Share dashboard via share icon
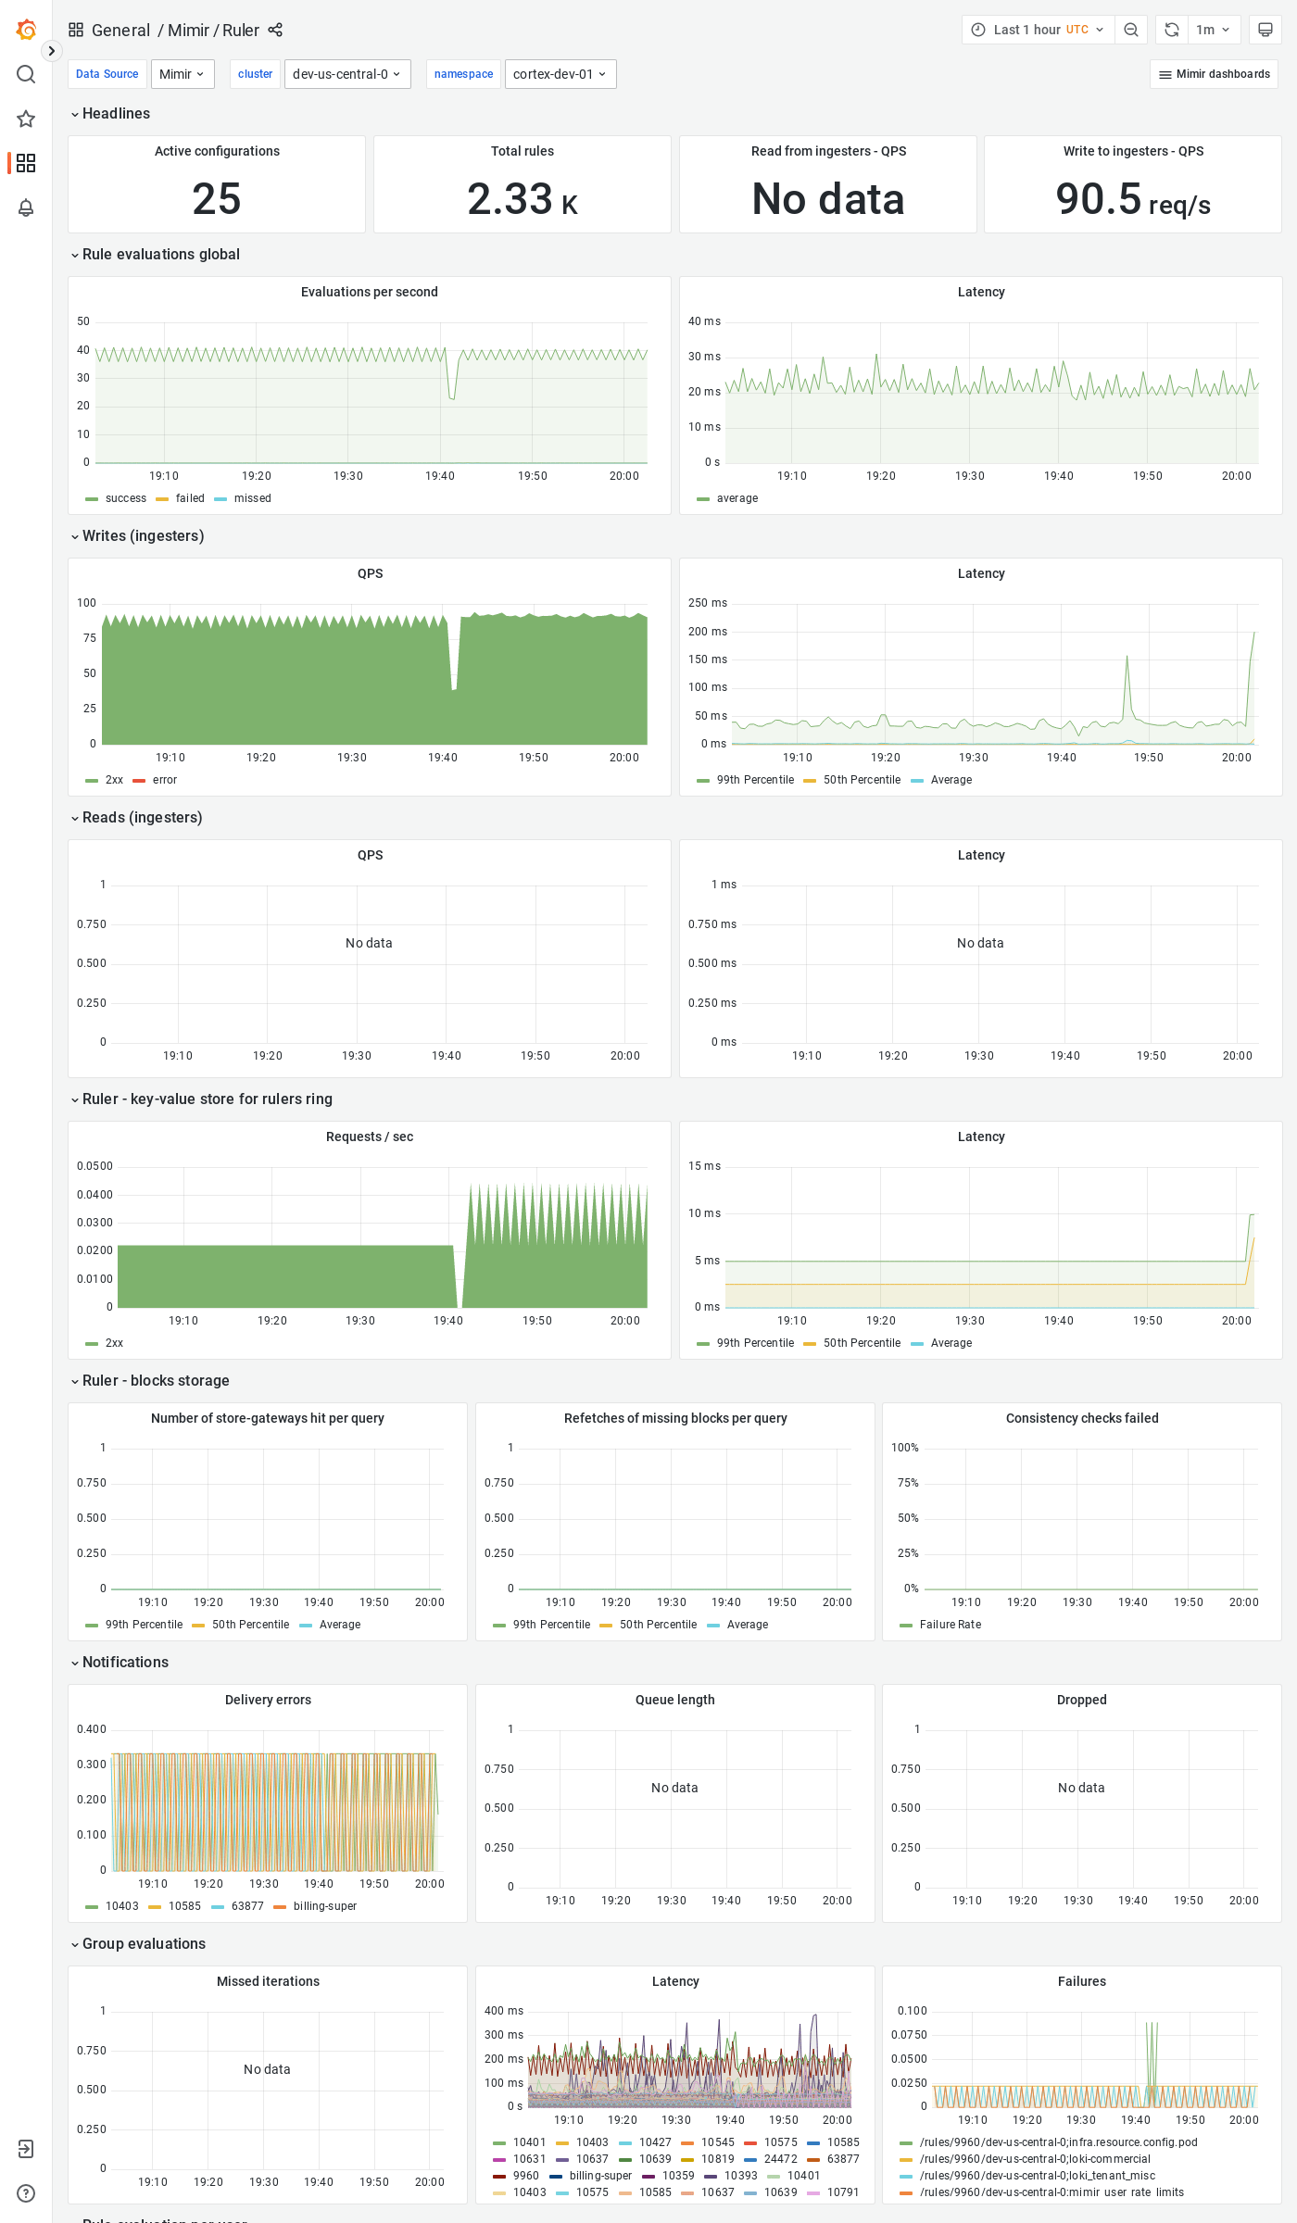Image resolution: width=1297 pixels, height=2223 pixels. pos(275,30)
